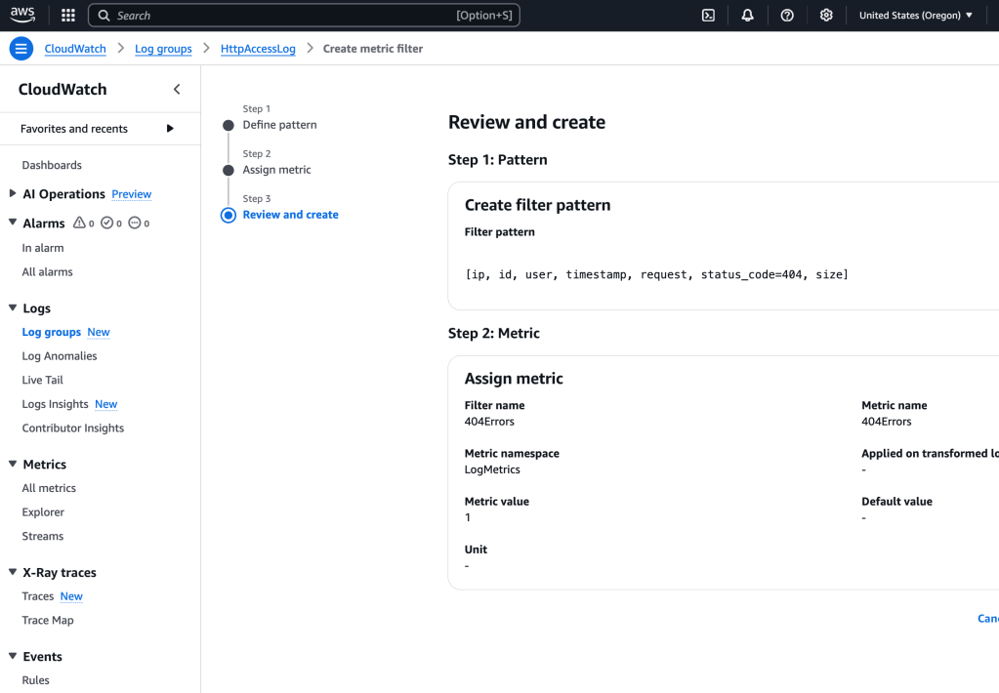Go back to the Define pattern step
Image resolution: width=999 pixels, height=693 pixels.
click(279, 125)
